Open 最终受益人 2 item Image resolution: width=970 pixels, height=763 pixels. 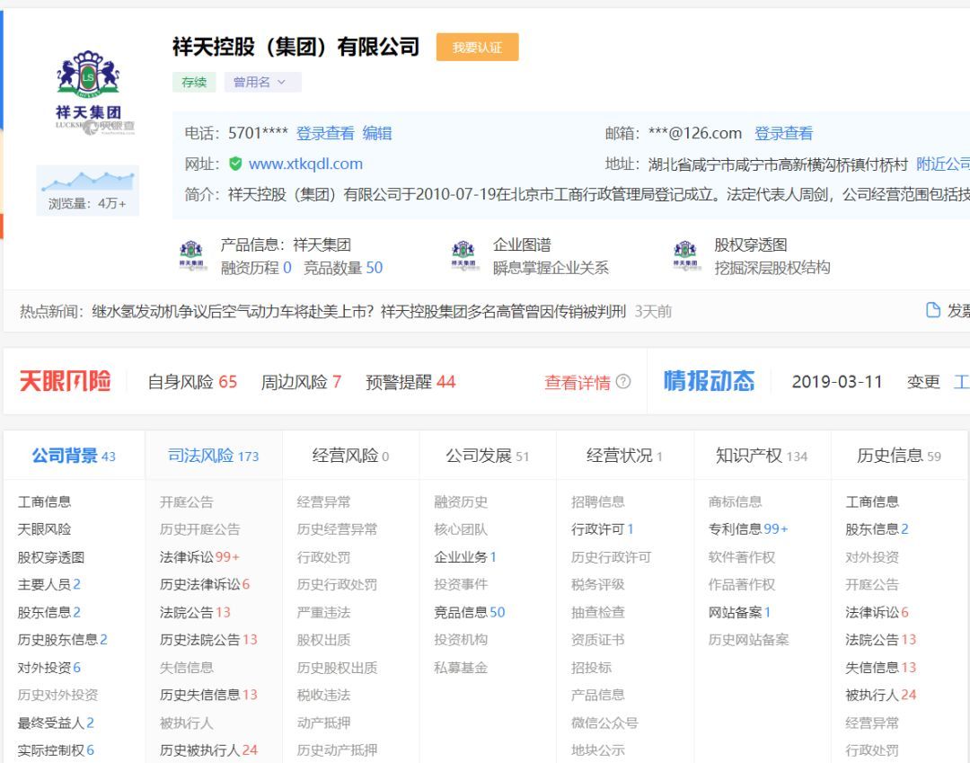(56, 723)
